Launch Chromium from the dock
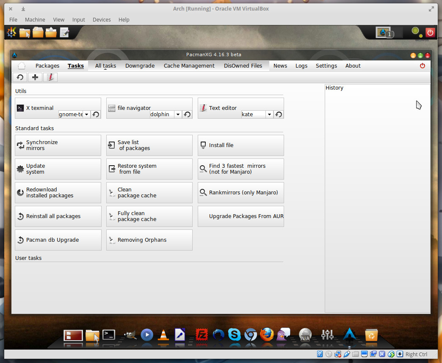442x363 pixels. (251, 335)
